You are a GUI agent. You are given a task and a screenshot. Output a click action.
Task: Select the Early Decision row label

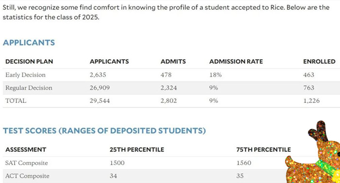coord(25,75)
